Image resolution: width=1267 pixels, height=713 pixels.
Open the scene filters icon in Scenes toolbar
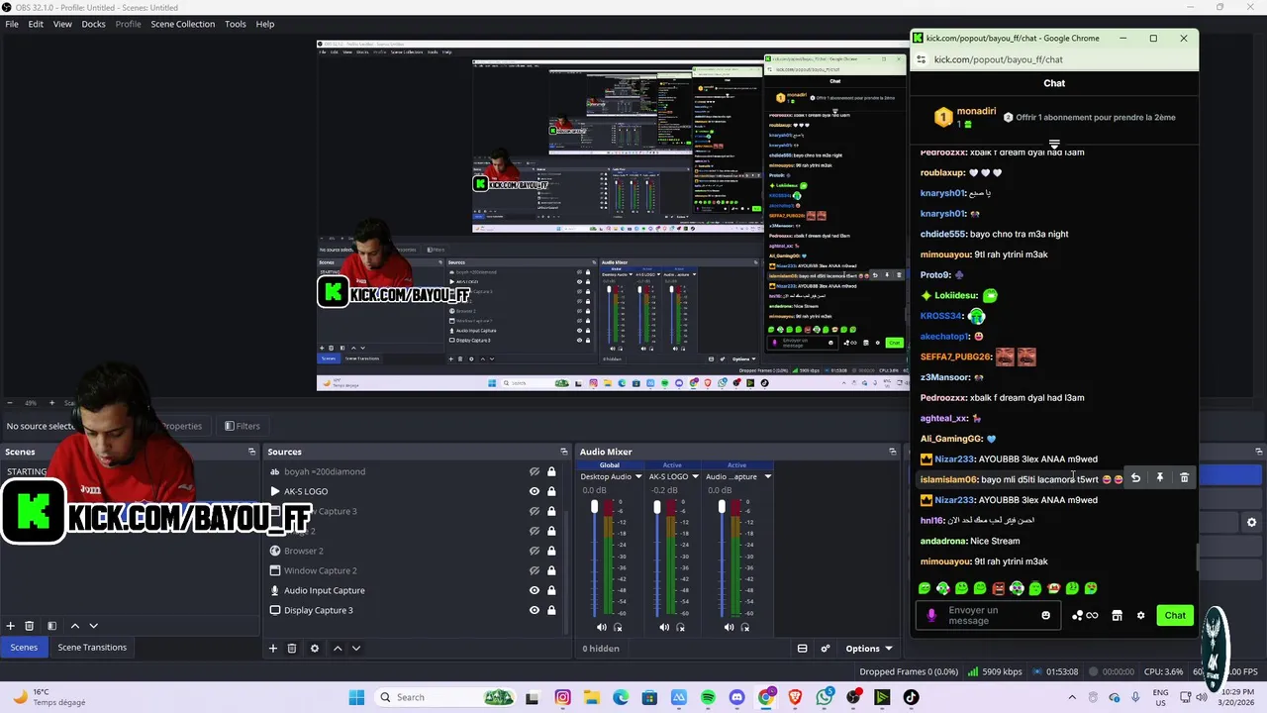(x=52, y=626)
